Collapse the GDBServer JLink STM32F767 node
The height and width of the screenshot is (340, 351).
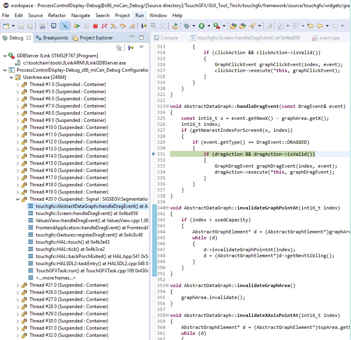click(x=5, y=56)
